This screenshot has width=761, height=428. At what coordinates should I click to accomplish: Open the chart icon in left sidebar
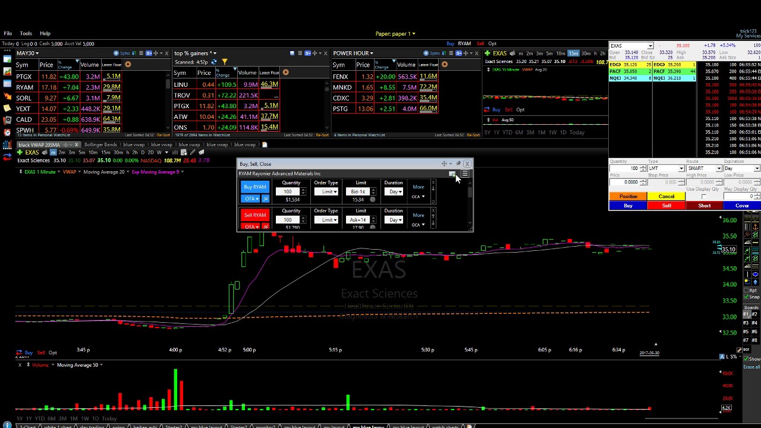7,71
